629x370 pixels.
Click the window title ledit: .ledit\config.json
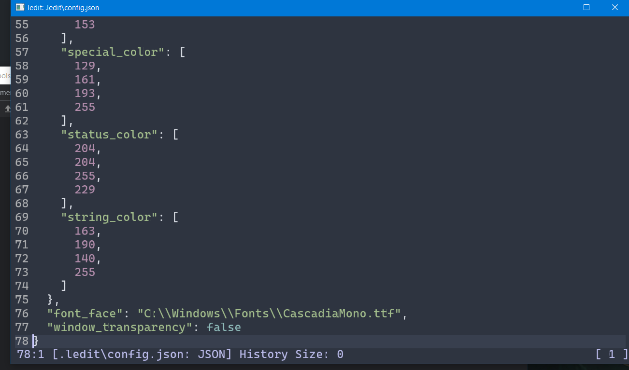pyautogui.click(x=63, y=8)
